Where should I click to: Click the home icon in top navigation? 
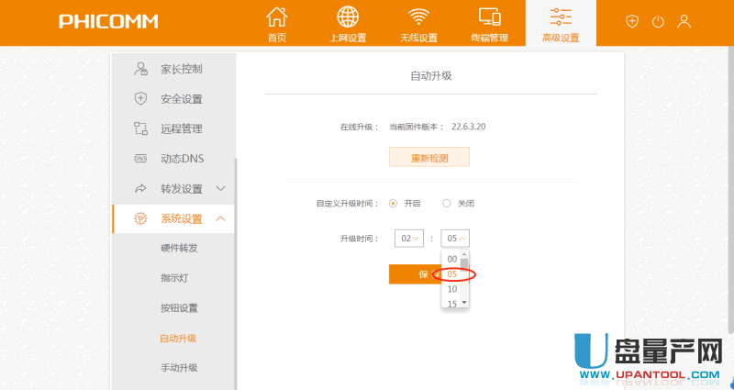(x=276, y=17)
